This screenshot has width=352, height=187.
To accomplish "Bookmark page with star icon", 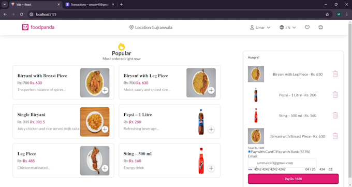I will click(x=327, y=15).
